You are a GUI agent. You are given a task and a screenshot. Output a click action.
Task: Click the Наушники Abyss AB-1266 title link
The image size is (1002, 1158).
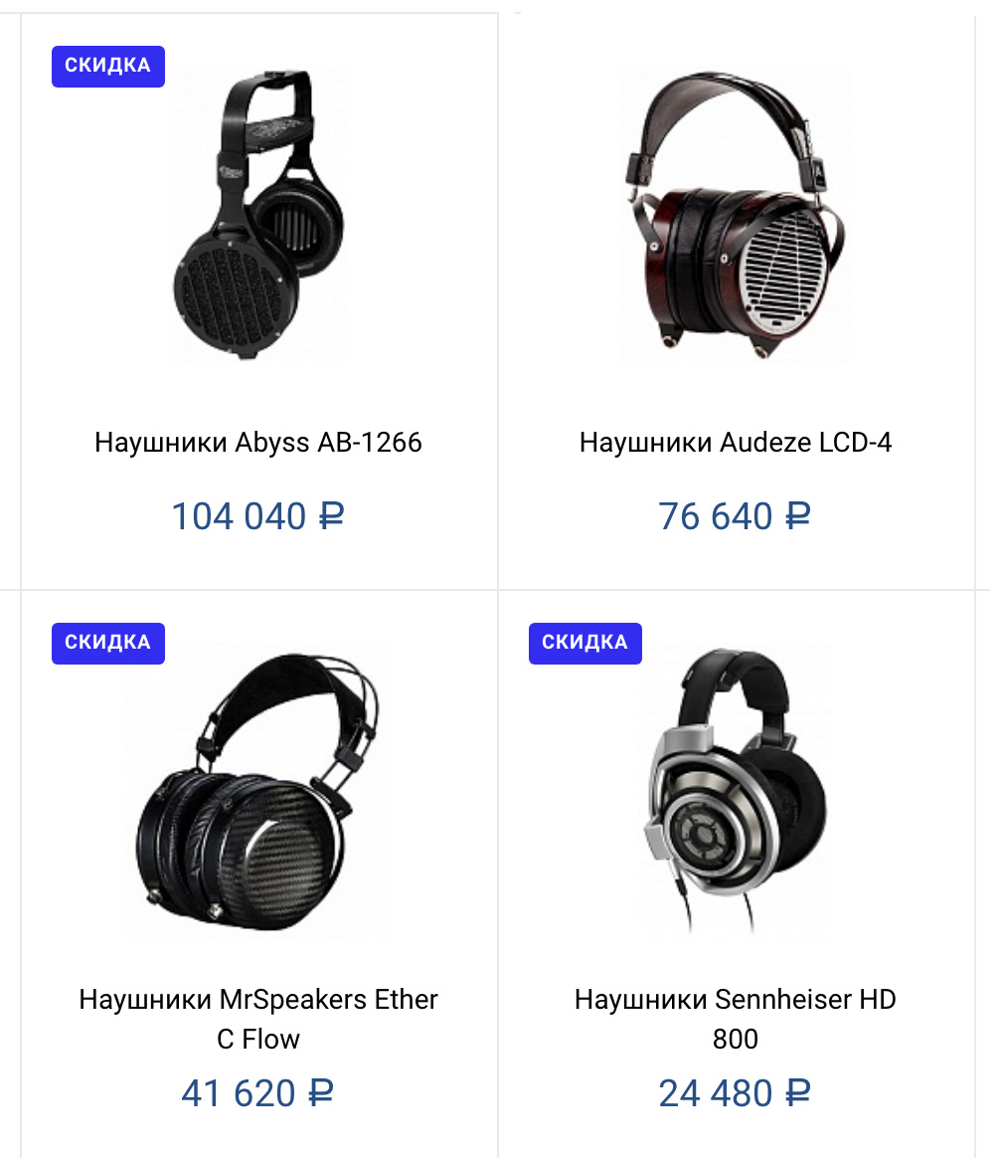(258, 443)
